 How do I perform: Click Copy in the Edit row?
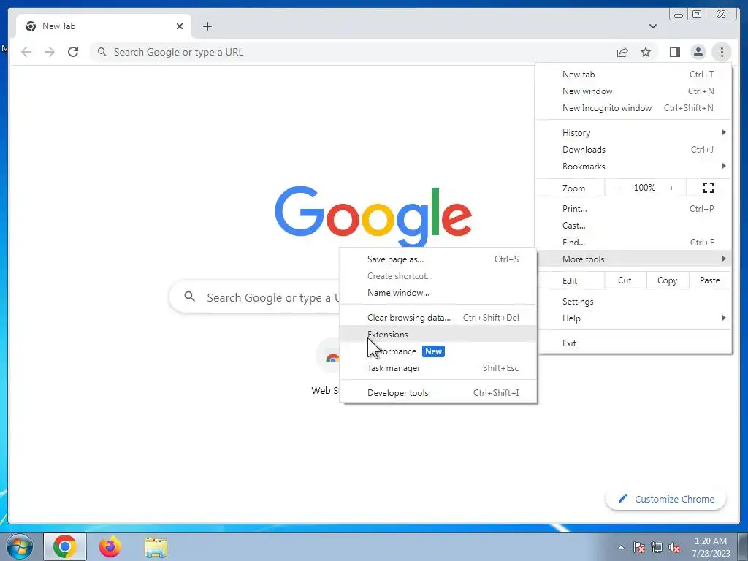point(668,280)
